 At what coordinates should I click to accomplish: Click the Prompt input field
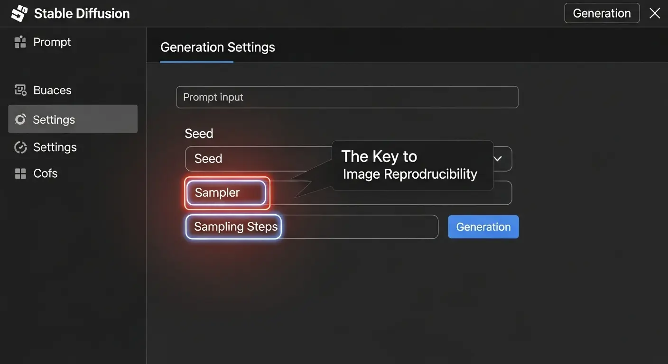pyautogui.click(x=347, y=97)
